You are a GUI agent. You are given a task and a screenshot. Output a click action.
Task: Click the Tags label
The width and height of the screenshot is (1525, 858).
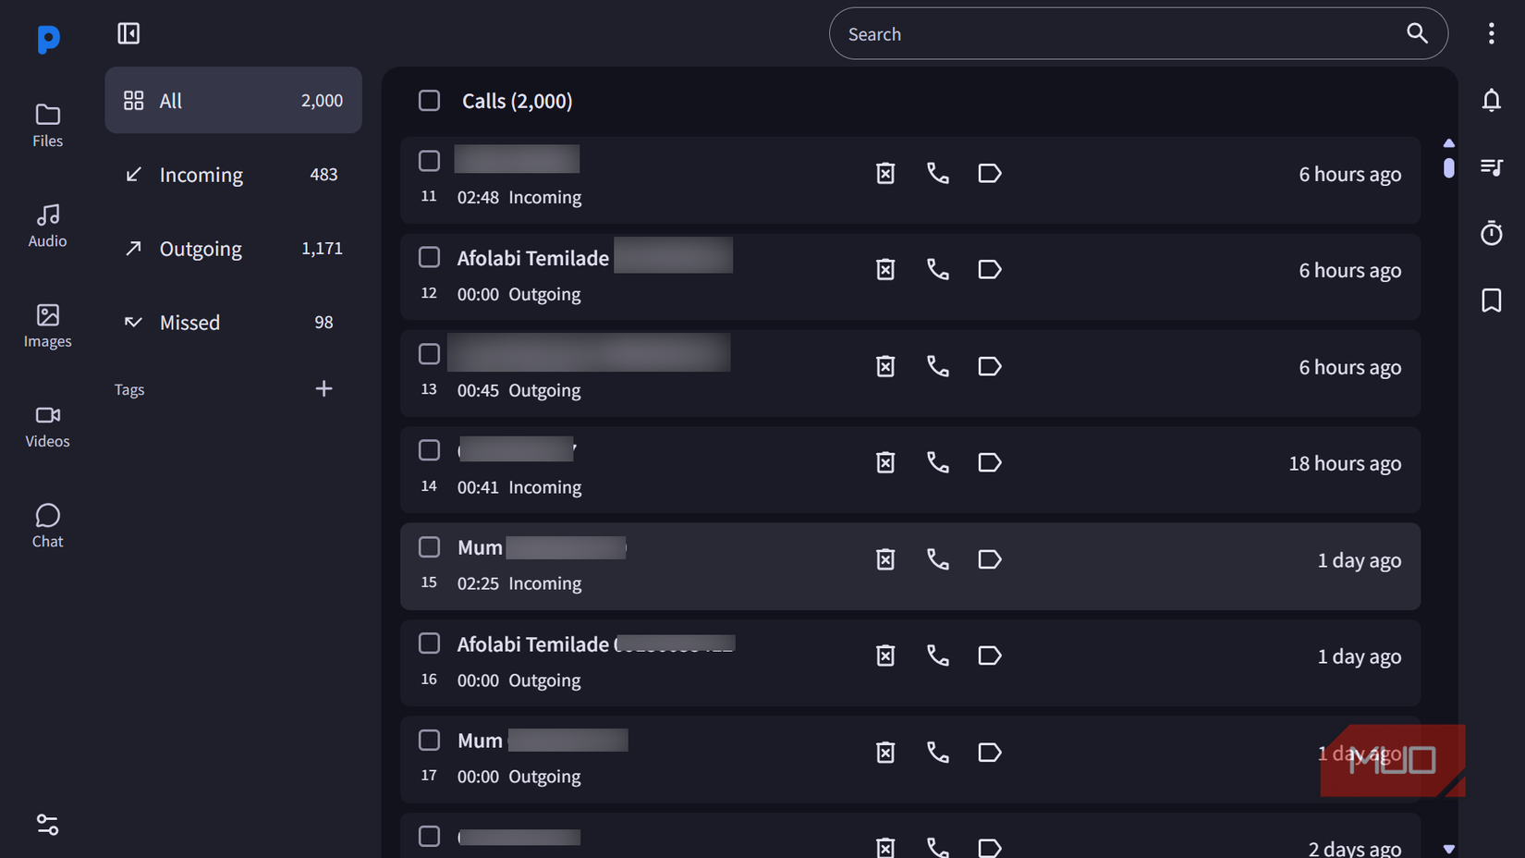(129, 389)
